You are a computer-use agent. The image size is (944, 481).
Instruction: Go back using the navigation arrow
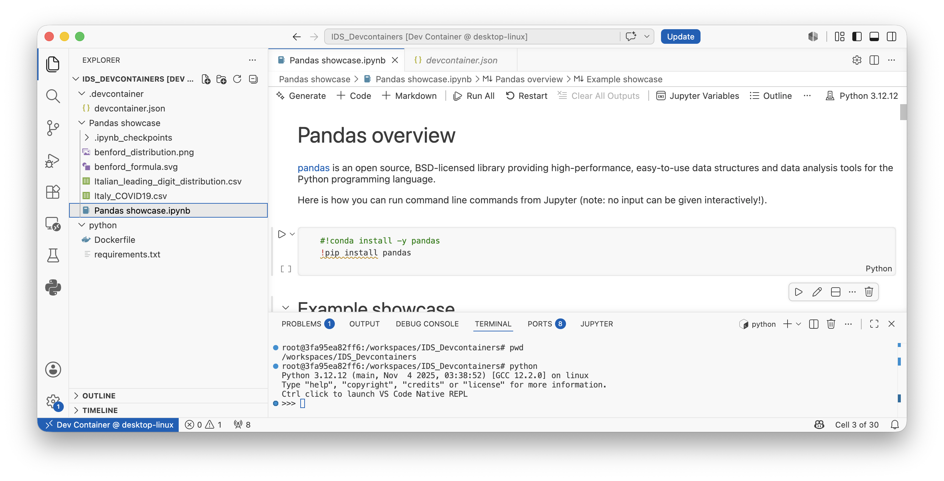pyautogui.click(x=297, y=36)
